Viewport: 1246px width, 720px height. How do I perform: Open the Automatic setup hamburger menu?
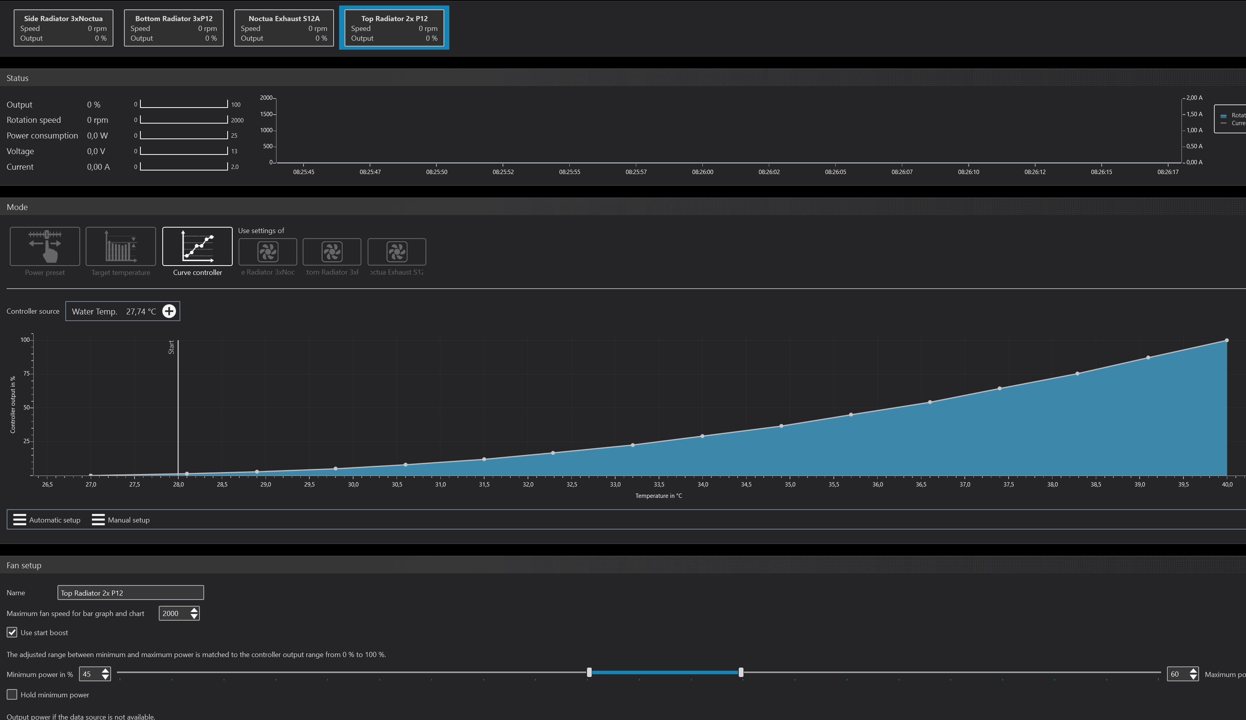20,520
